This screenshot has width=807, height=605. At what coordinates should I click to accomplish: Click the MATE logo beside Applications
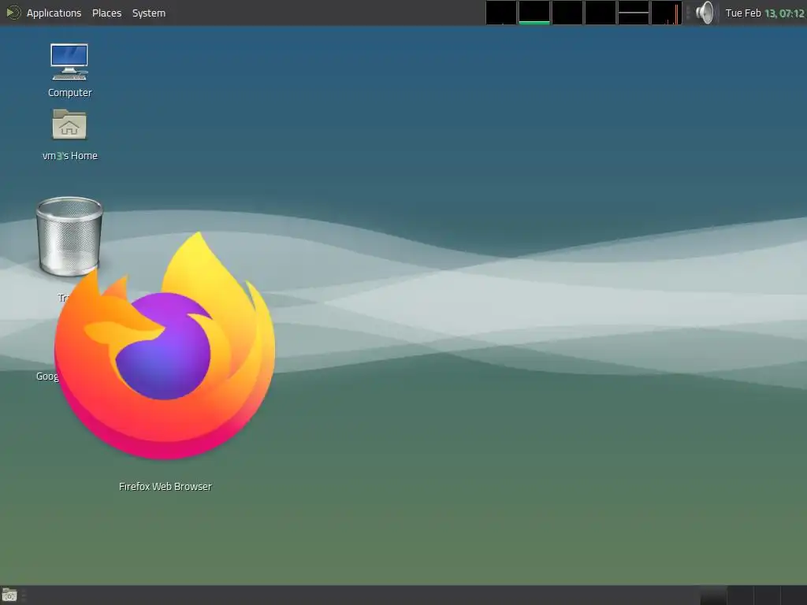[x=13, y=13]
